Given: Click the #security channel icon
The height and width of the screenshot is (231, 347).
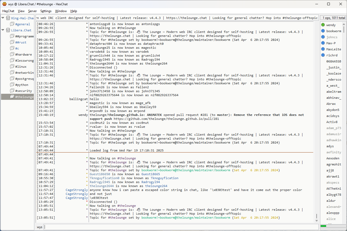Looking at the screenshot, I should click(x=12, y=91).
